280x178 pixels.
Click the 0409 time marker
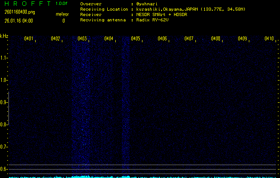tap(242, 39)
